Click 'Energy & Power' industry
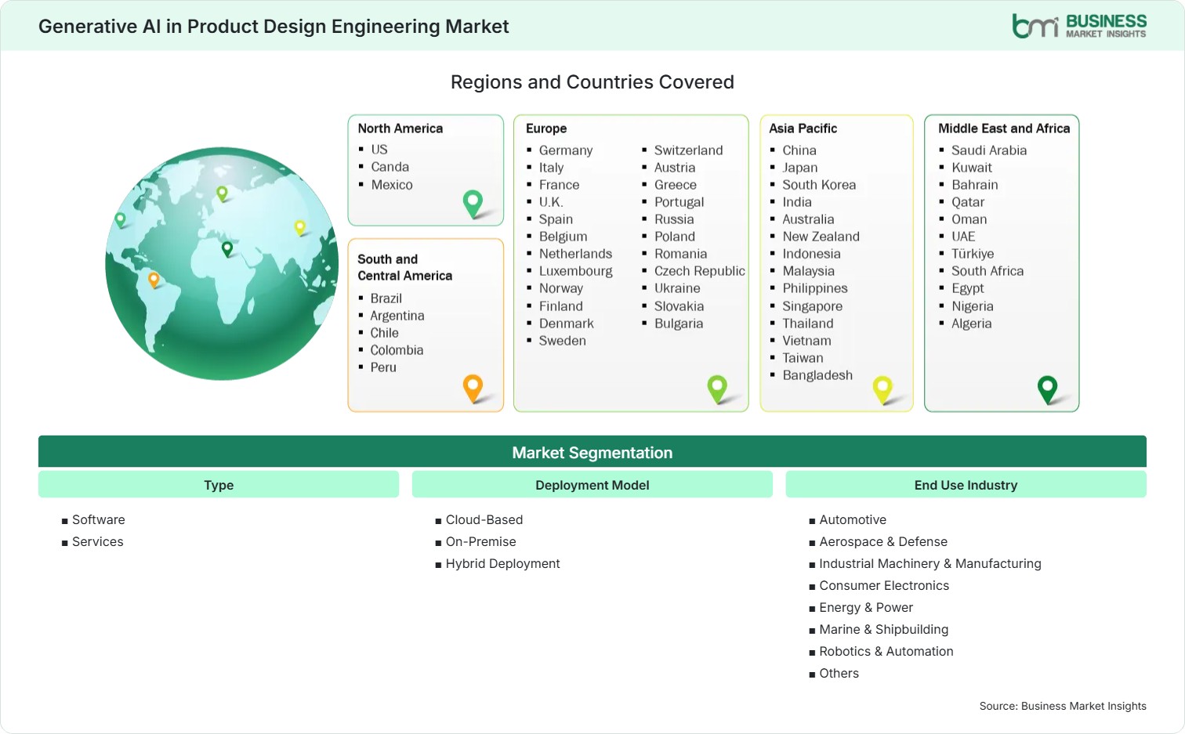The image size is (1185, 734). coord(866,607)
